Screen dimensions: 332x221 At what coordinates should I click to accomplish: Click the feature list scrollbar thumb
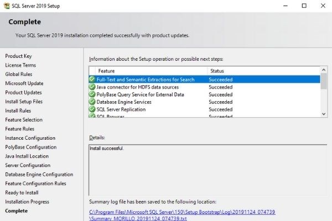click(324, 81)
